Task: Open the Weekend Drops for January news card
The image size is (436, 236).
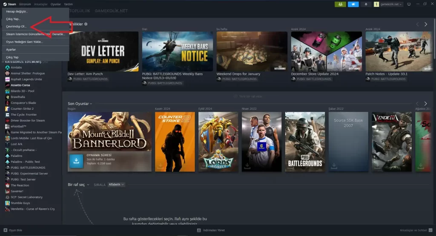Action: (x=252, y=51)
